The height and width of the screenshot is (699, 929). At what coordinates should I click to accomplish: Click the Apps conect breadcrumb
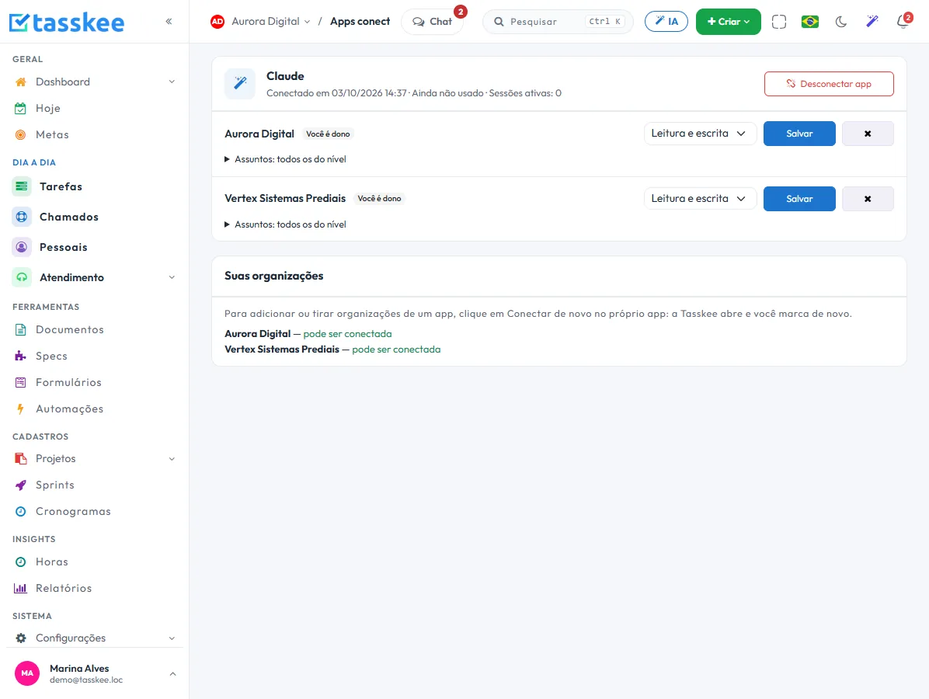[x=360, y=21]
